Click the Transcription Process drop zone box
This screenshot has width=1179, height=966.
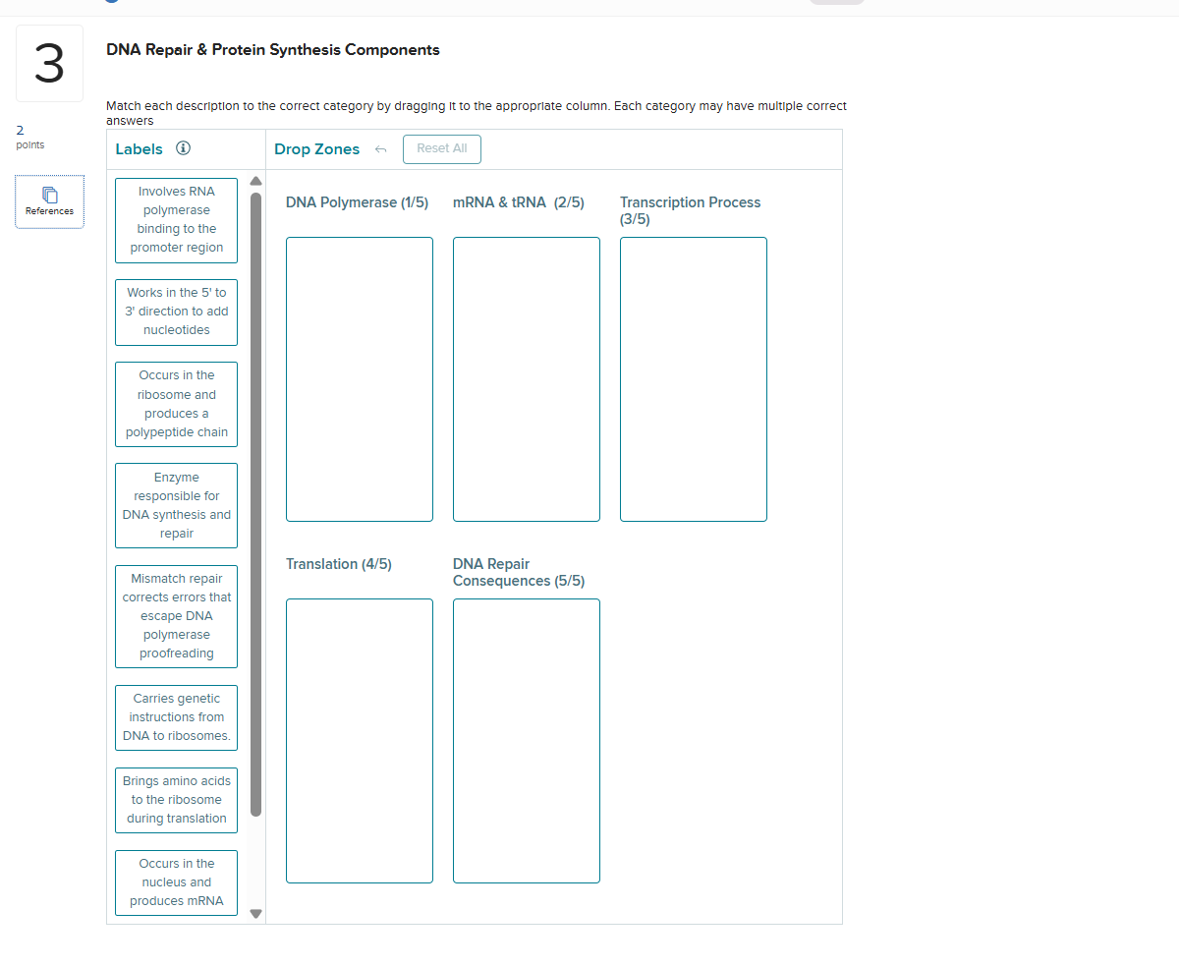point(694,379)
